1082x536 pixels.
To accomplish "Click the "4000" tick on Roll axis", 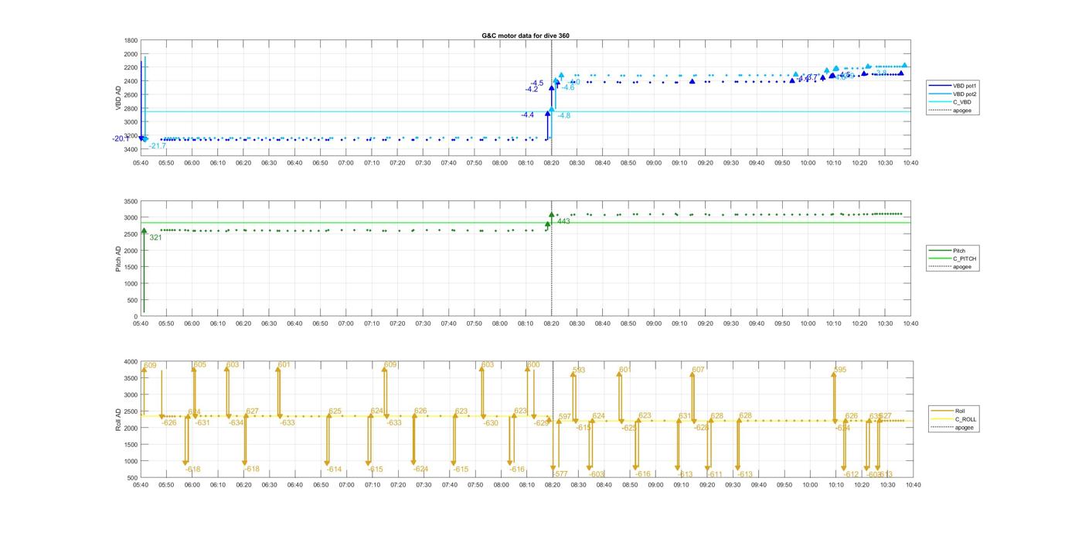I will point(131,362).
